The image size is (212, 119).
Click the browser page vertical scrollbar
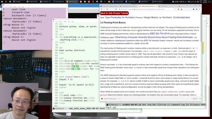point(201,54)
